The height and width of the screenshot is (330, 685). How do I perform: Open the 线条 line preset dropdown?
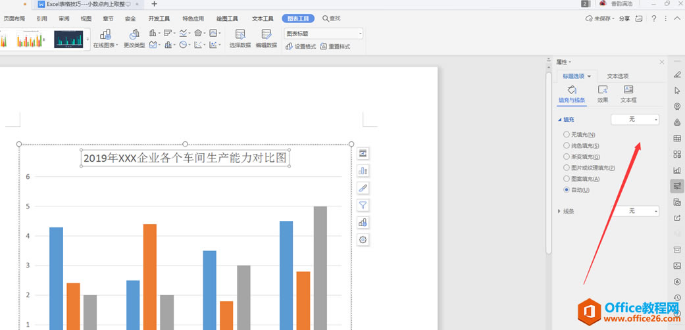[635, 211]
